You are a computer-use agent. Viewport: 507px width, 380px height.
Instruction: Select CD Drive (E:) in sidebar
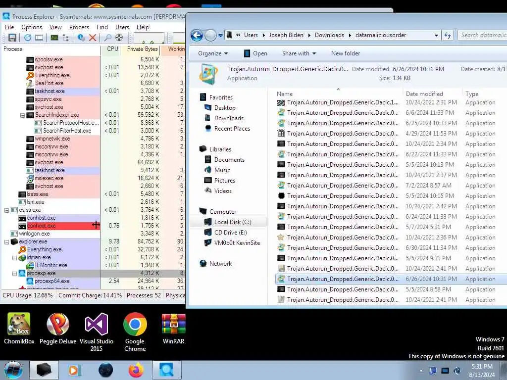(230, 233)
